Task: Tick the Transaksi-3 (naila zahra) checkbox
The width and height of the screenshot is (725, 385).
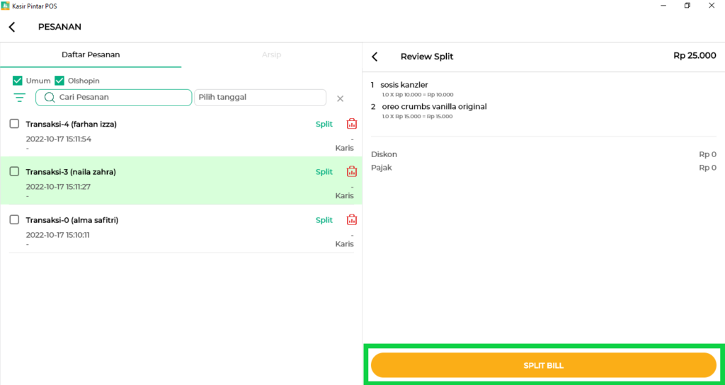Action: [x=14, y=171]
